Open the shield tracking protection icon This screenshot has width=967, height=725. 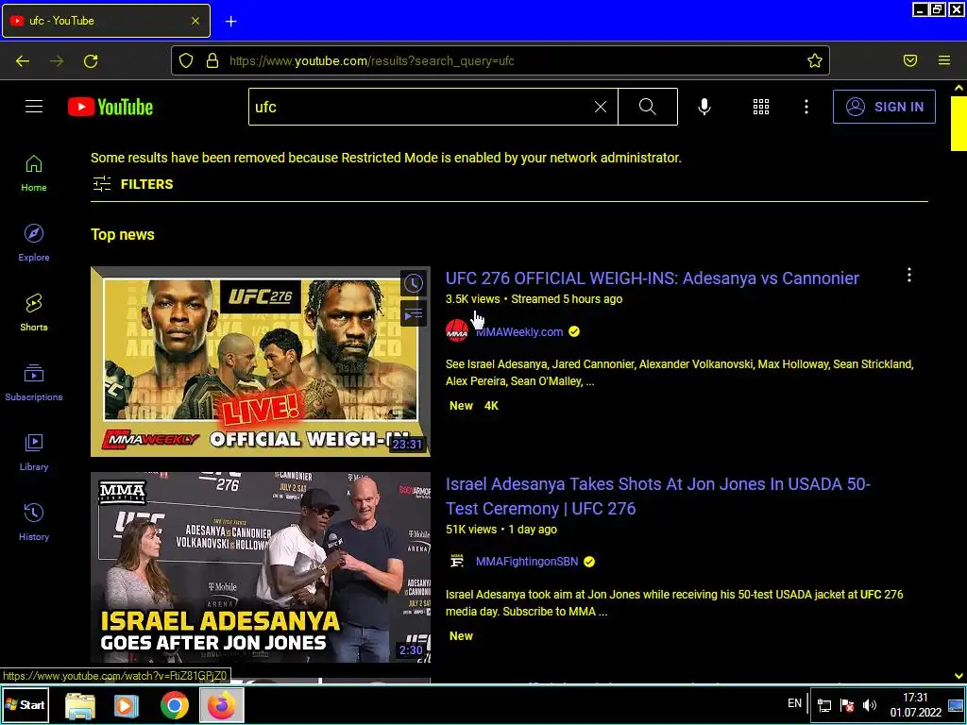(x=186, y=60)
